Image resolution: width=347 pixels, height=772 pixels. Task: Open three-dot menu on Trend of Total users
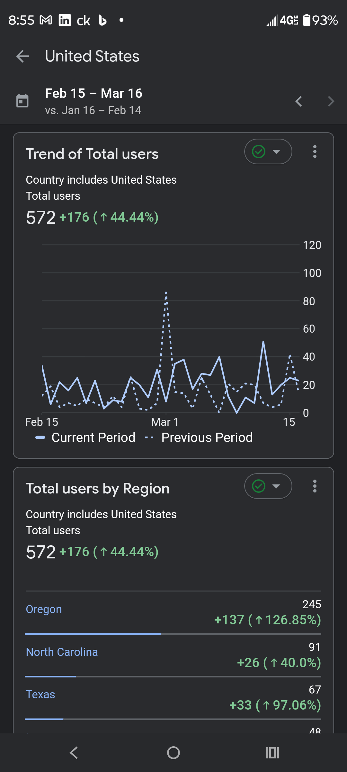point(315,152)
